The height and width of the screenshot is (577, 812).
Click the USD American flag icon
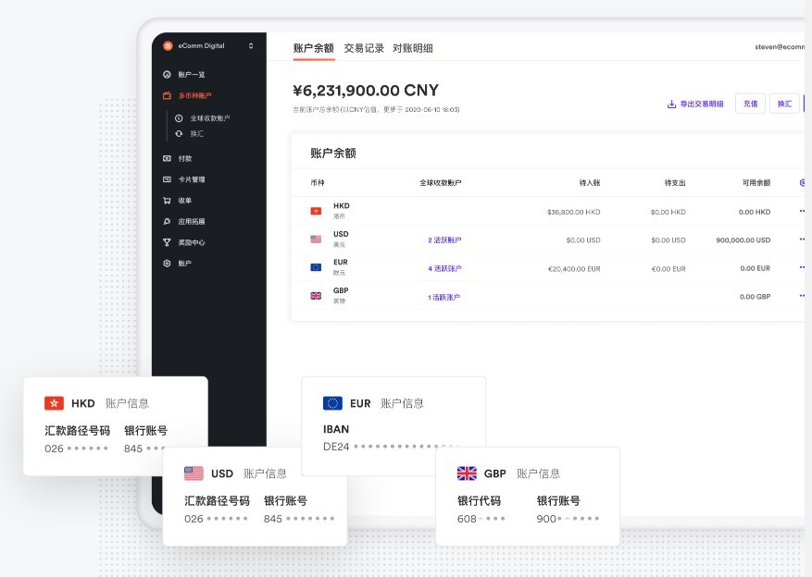coord(315,239)
